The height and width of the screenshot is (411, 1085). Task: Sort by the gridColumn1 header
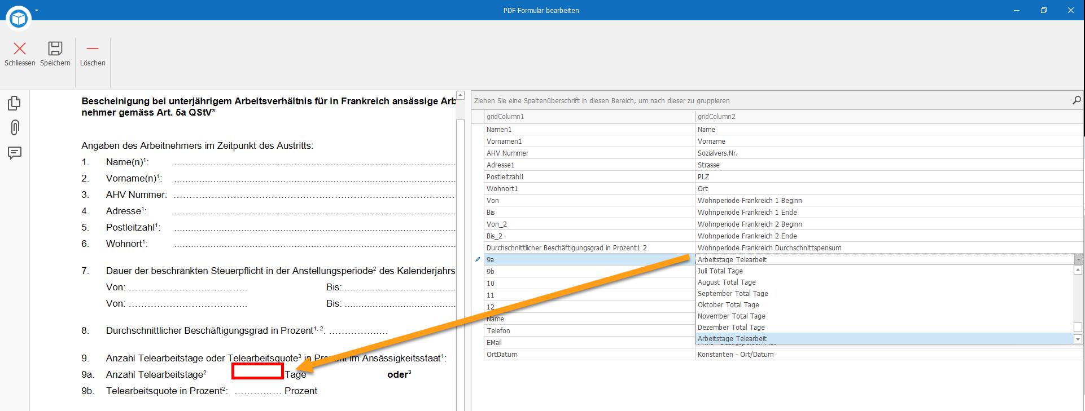(x=589, y=117)
